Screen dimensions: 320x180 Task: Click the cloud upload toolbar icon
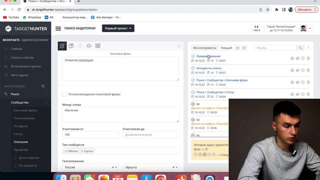tap(89, 46)
